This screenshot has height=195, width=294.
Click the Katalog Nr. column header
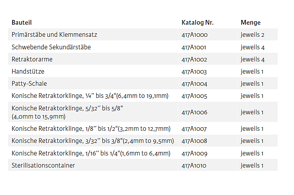(x=197, y=23)
